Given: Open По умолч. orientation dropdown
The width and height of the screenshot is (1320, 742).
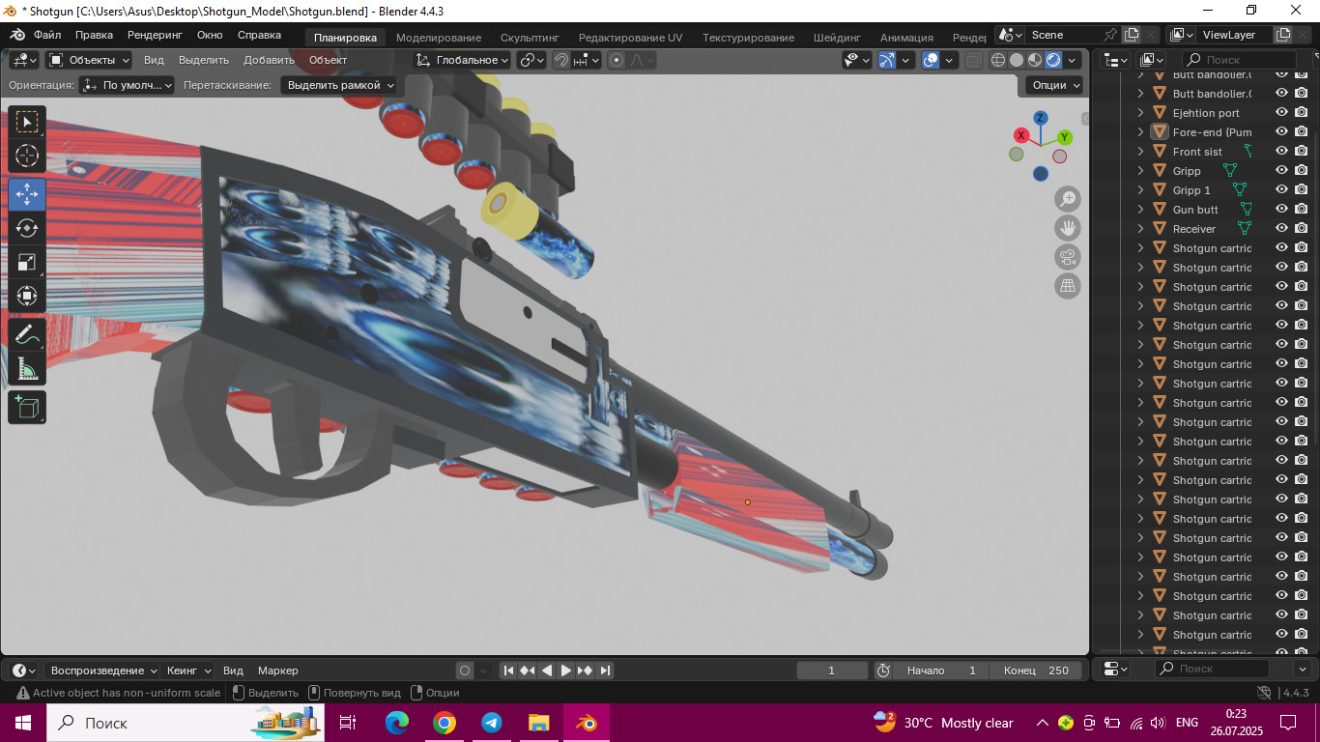Looking at the screenshot, I should [x=128, y=85].
